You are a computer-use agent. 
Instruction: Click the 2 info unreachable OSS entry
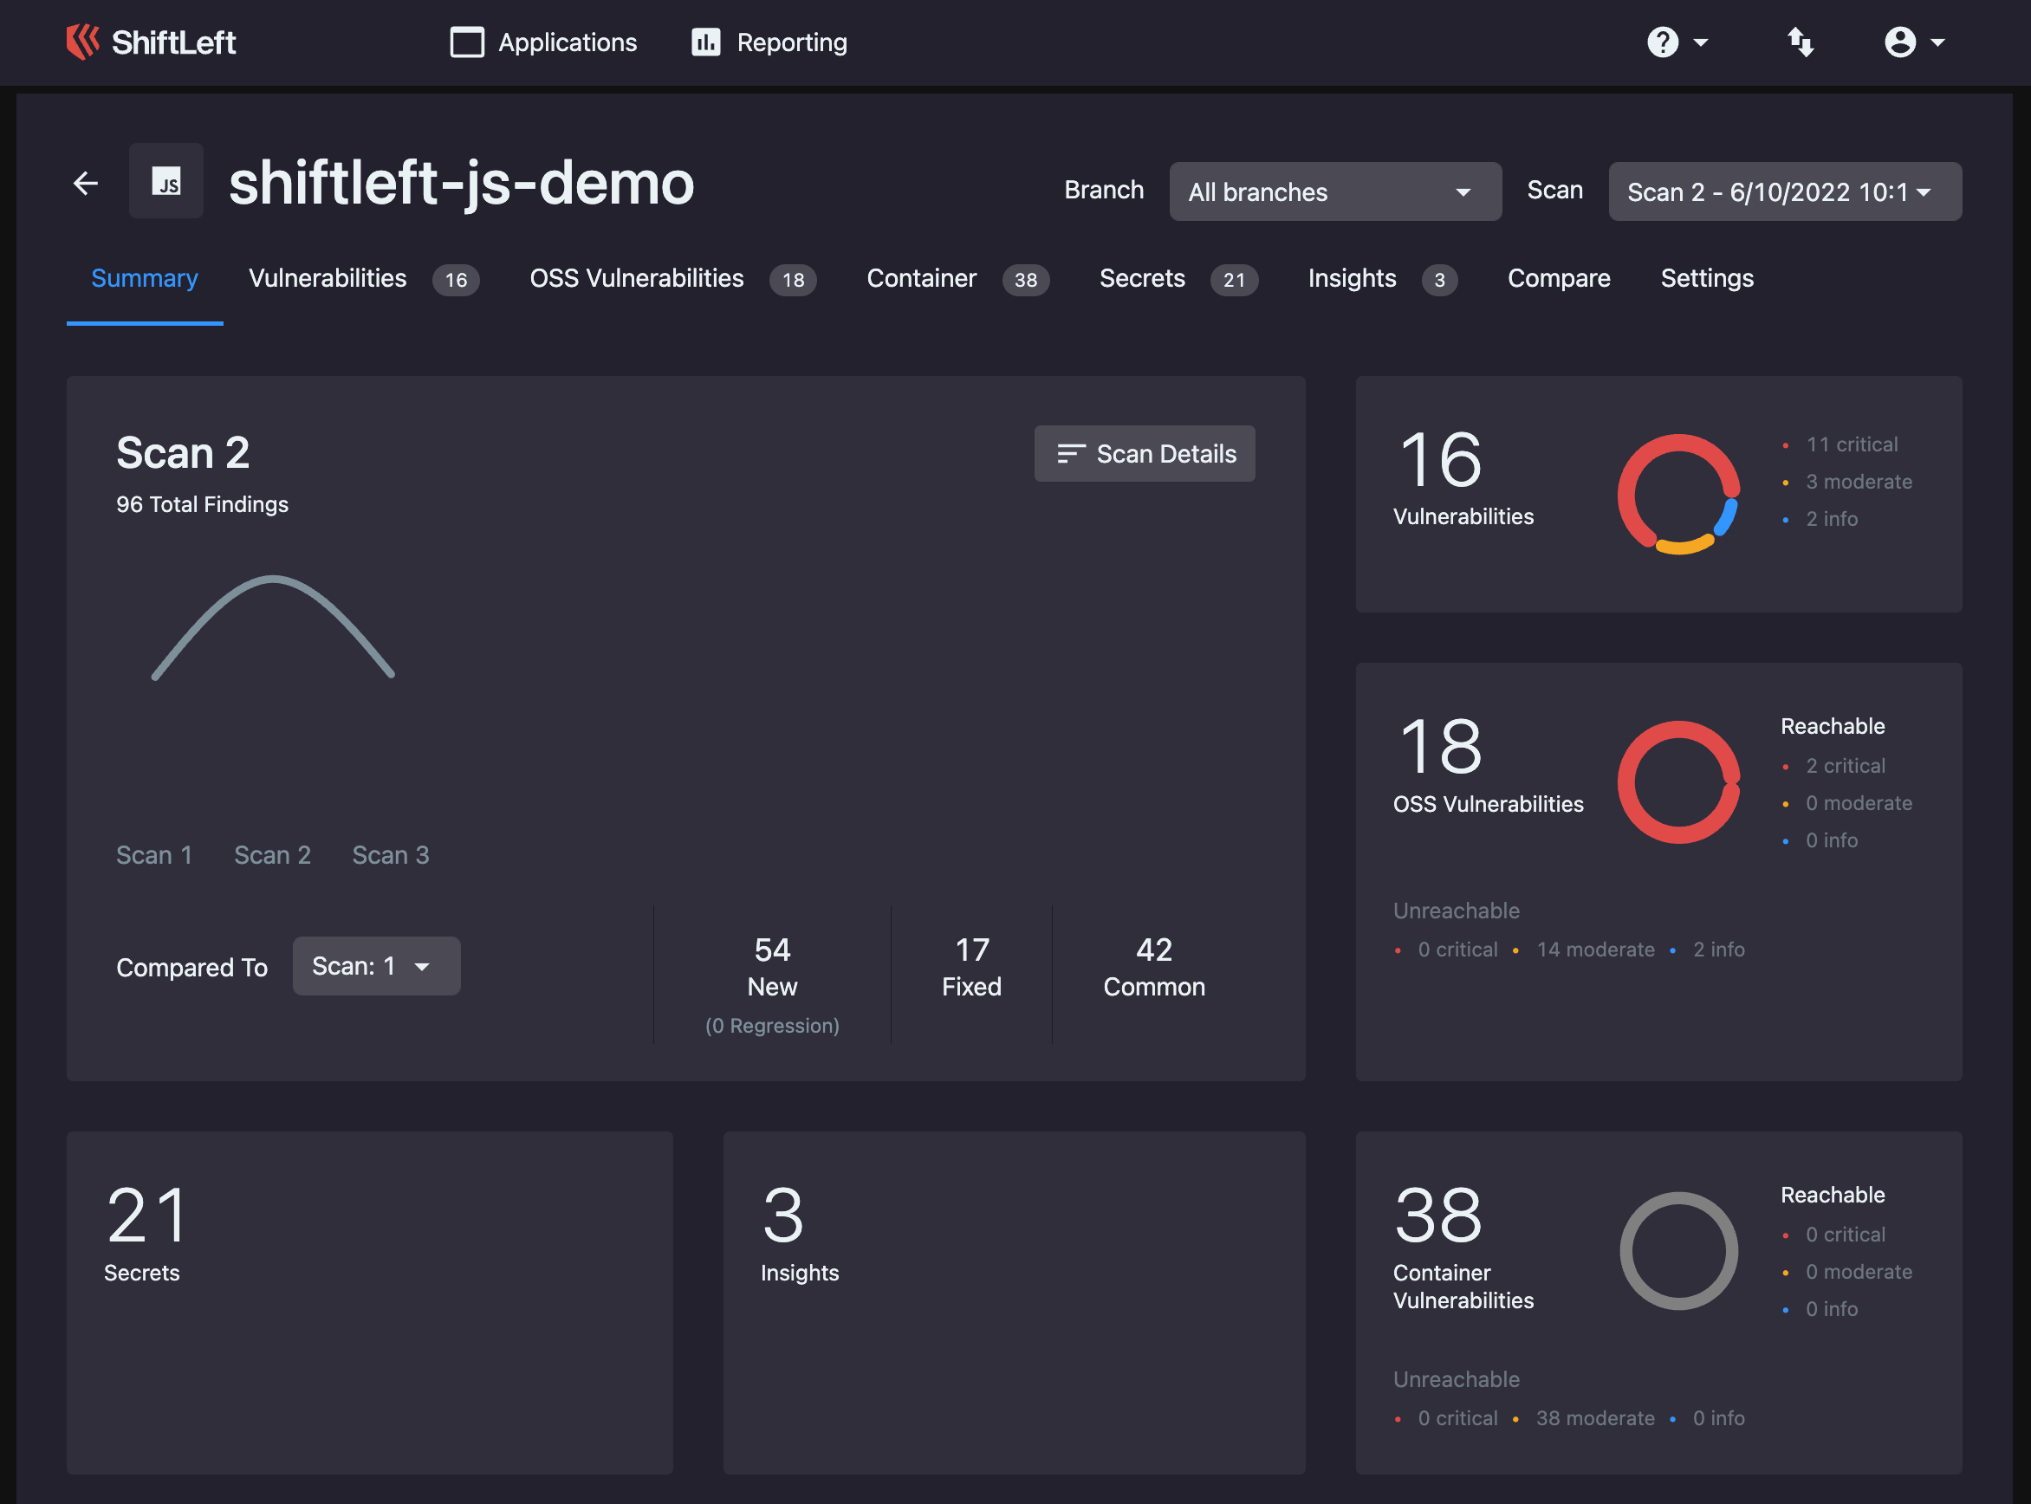[x=1718, y=950]
